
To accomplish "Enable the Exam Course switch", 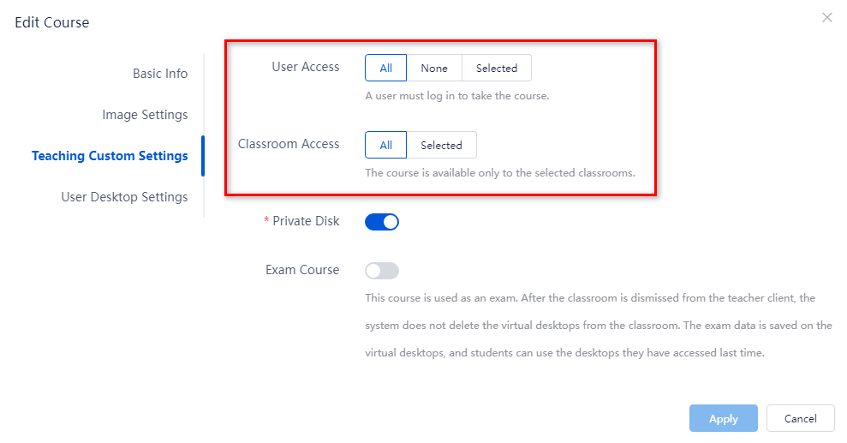I will pos(382,271).
